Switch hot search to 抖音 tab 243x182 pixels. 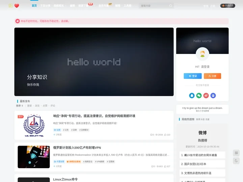[202, 119]
